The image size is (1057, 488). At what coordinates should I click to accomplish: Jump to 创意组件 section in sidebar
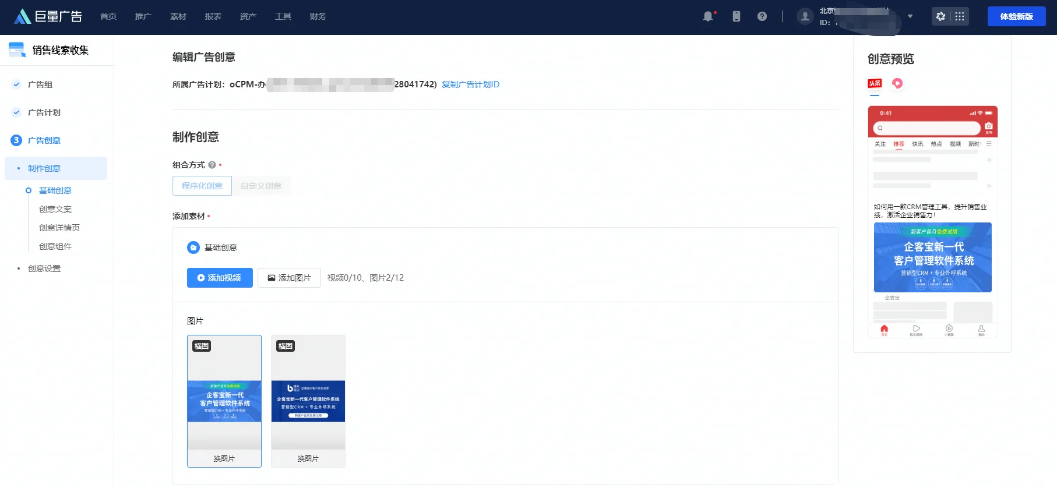(x=55, y=246)
